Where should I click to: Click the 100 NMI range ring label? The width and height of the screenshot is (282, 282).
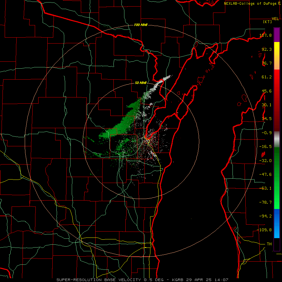[x=141, y=25]
